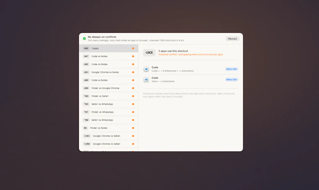319x190 pixels.
Task: Click the Menu Bar tag for View entry
Action: click(232, 79)
